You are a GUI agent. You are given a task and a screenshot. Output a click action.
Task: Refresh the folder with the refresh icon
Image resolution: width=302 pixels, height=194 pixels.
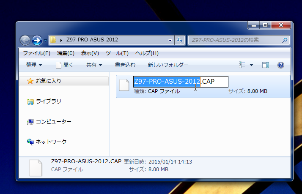coord(179,40)
